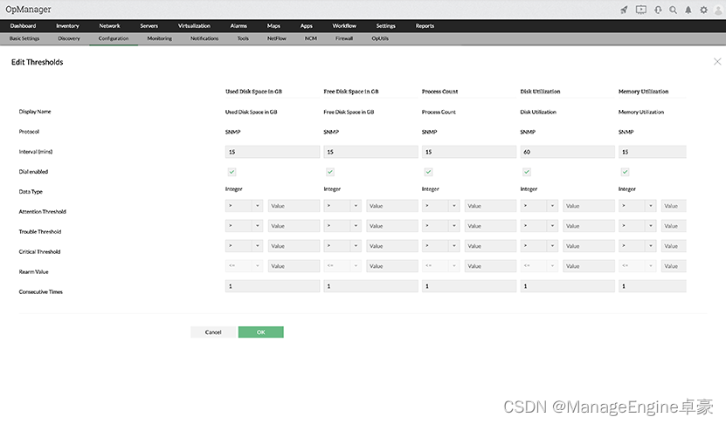The height and width of the screenshot is (424, 726).
Task: Open the Firewall settings tab
Action: (x=344, y=38)
